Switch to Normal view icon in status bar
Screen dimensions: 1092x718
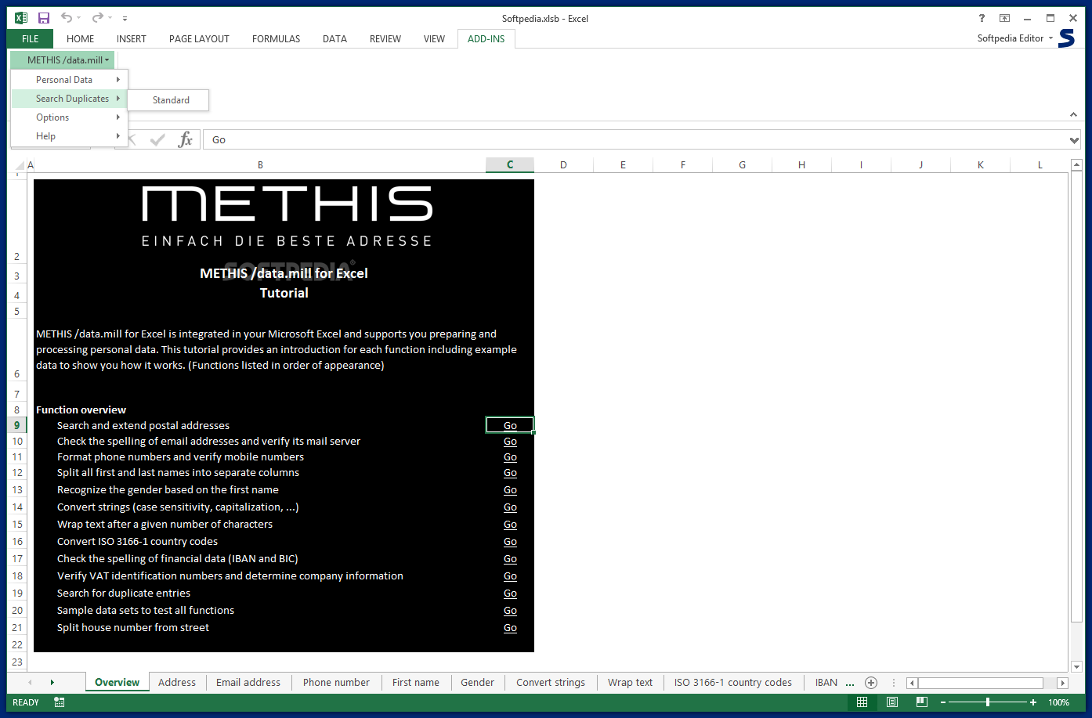(862, 702)
